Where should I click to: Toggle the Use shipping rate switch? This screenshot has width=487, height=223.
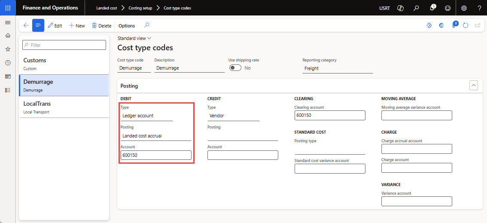(235, 68)
